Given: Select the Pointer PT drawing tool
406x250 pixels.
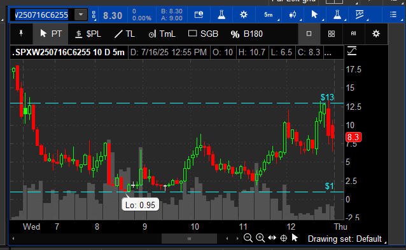Looking at the screenshot, I should (51, 34).
